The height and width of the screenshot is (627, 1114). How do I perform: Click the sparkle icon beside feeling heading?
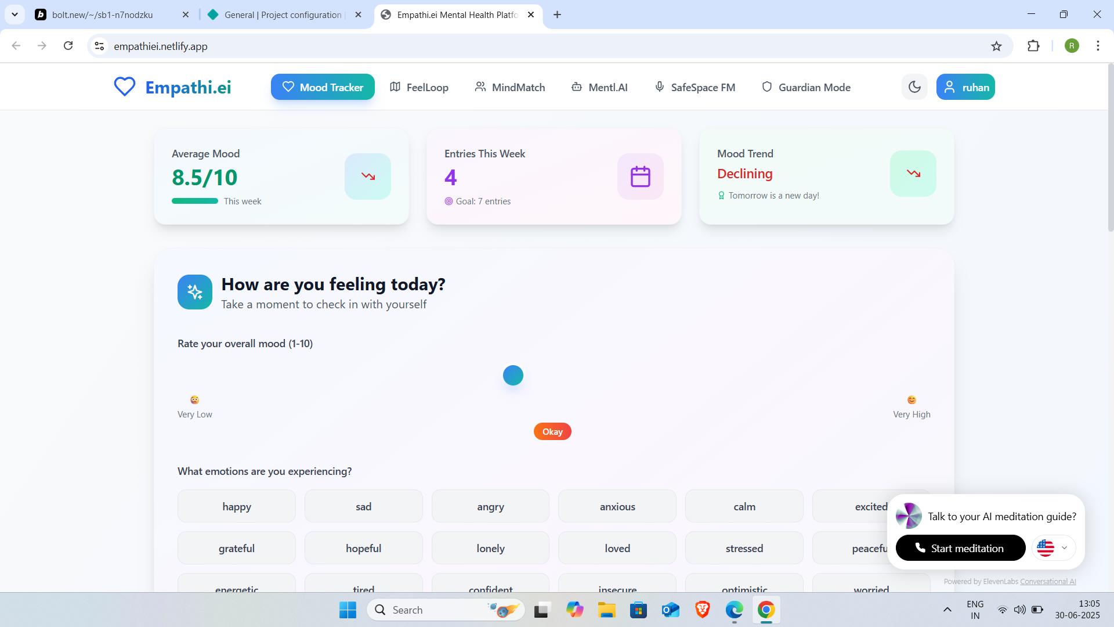195,292
